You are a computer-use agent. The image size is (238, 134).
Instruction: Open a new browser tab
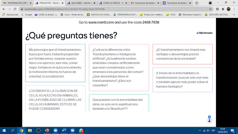[x=197, y=3]
